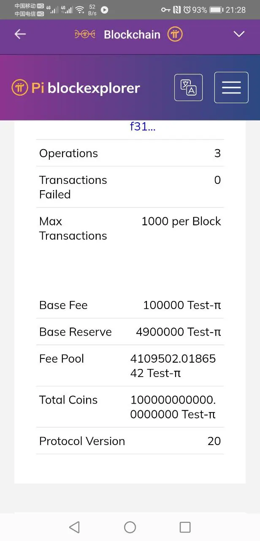Select the Operations row

(x=130, y=153)
